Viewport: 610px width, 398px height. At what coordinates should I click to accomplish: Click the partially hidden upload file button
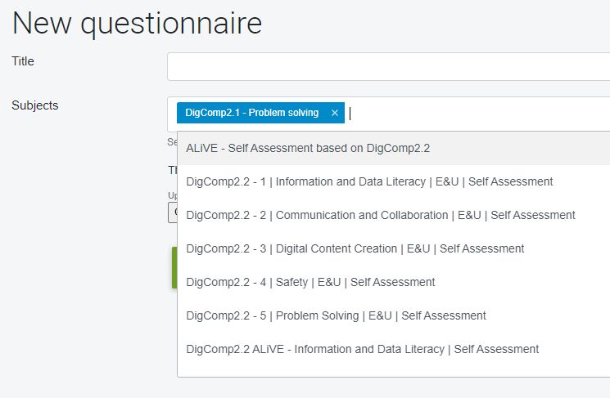pyautogui.click(x=172, y=212)
